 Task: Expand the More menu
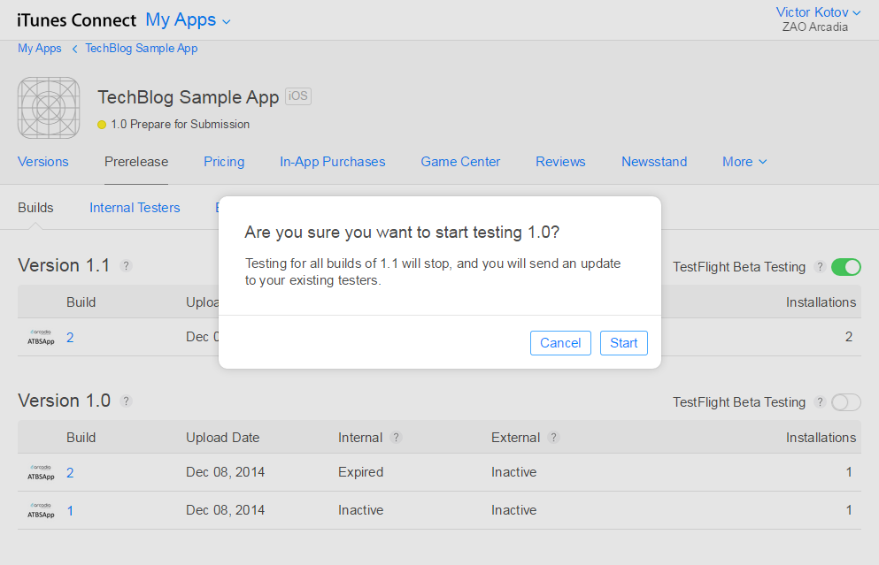(x=744, y=162)
